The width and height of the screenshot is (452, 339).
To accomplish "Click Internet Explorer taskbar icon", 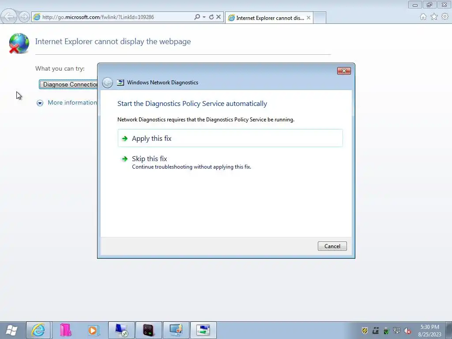I will click(38, 330).
